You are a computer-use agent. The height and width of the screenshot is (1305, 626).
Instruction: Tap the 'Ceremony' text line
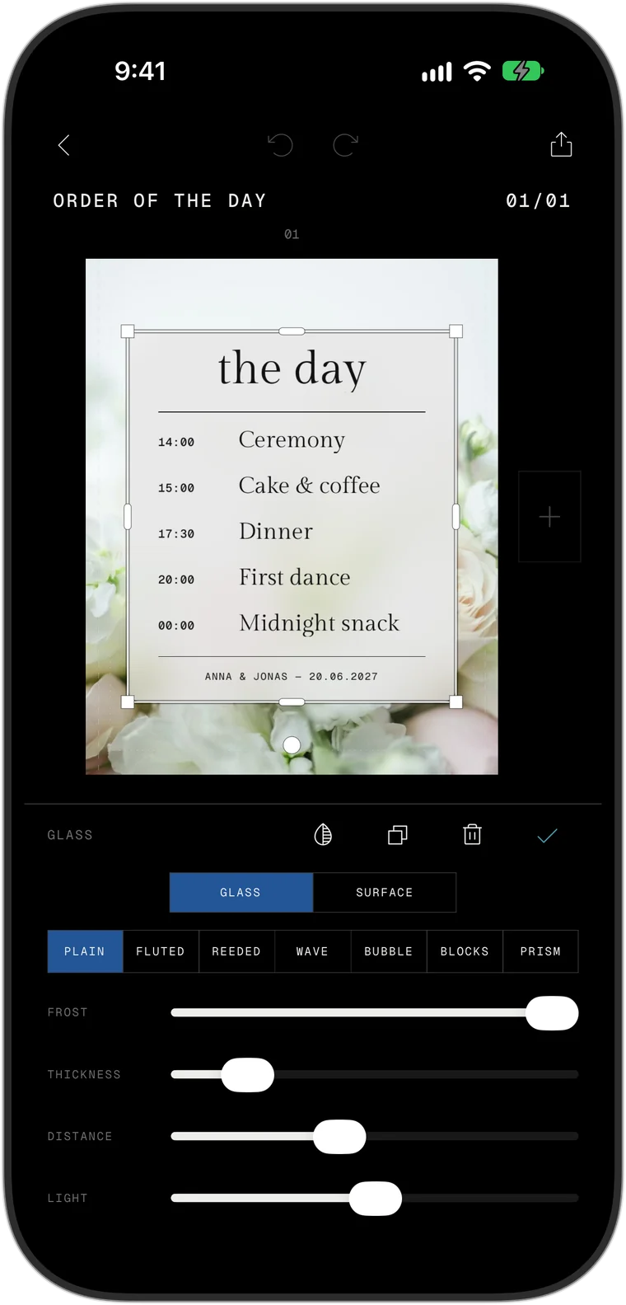point(292,441)
